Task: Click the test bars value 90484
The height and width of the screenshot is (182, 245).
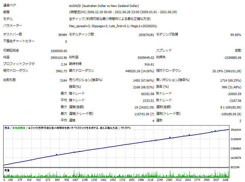Action: point(63,35)
